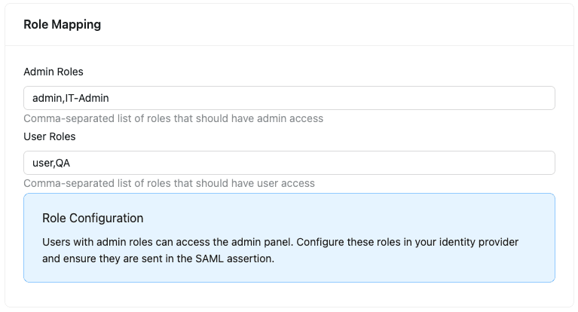Place cursor on "user,QA" value text

pyautogui.click(x=50, y=163)
